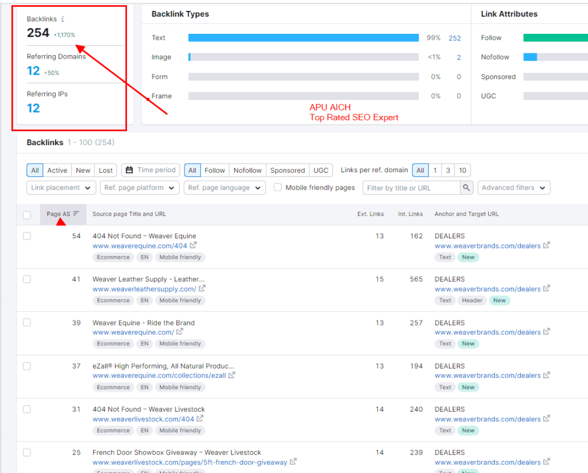Viewport: 588px width, 473px height.
Task: Check the Mobile friendly pages checkbox
Action: click(x=278, y=187)
